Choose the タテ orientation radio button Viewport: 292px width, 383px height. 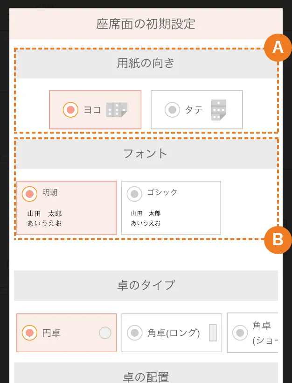point(172,110)
